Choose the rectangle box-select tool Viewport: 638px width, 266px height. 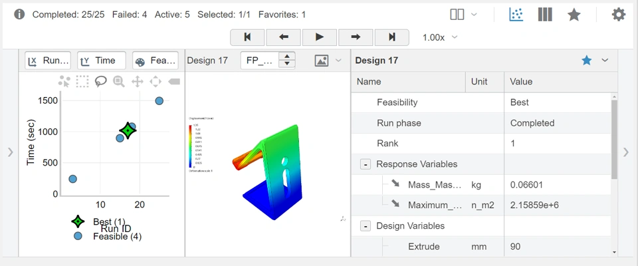[x=82, y=81]
